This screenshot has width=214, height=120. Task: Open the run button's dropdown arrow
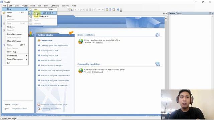pyautogui.click(x=78, y=10)
